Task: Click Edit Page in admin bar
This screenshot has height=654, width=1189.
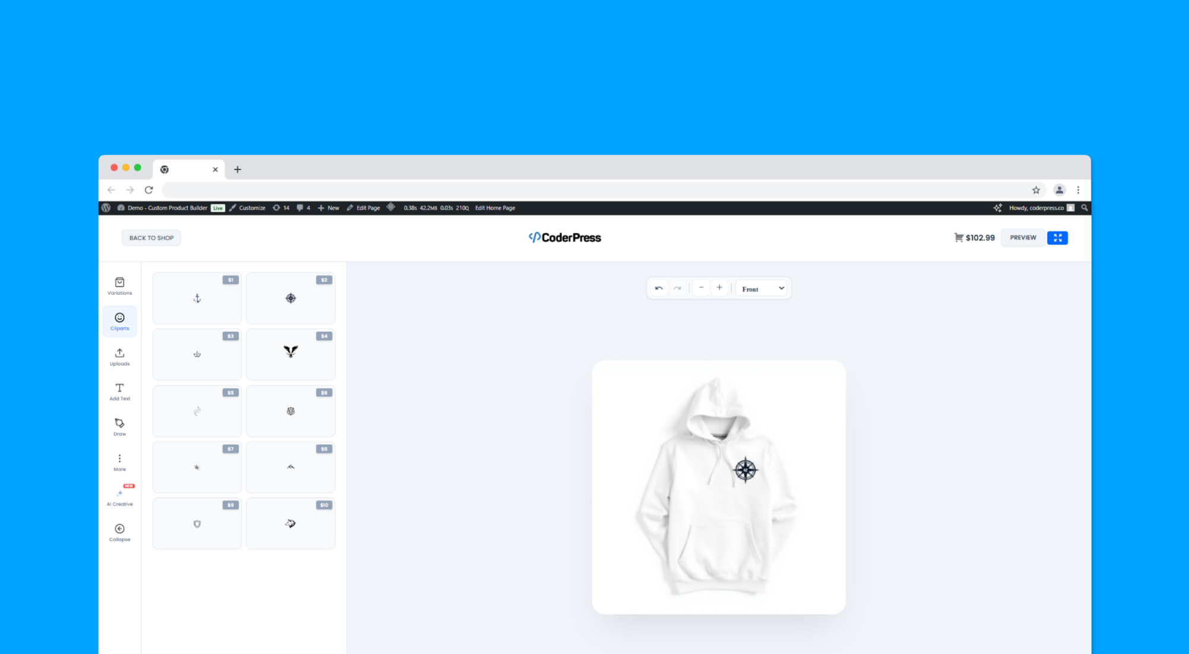Action: tap(364, 207)
